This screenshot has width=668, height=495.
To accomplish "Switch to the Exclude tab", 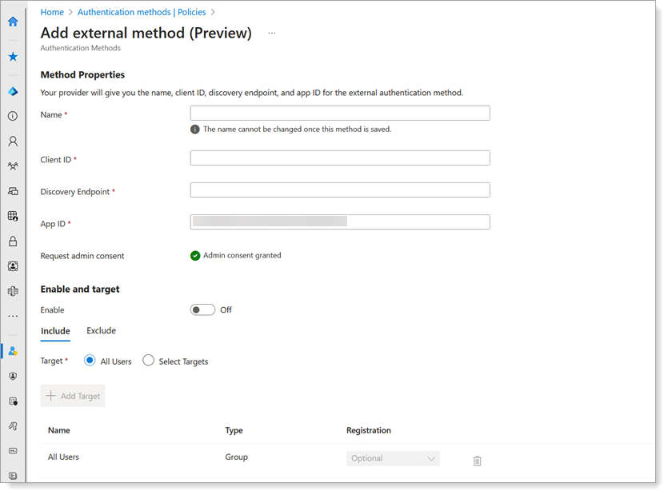I will click(x=101, y=330).
